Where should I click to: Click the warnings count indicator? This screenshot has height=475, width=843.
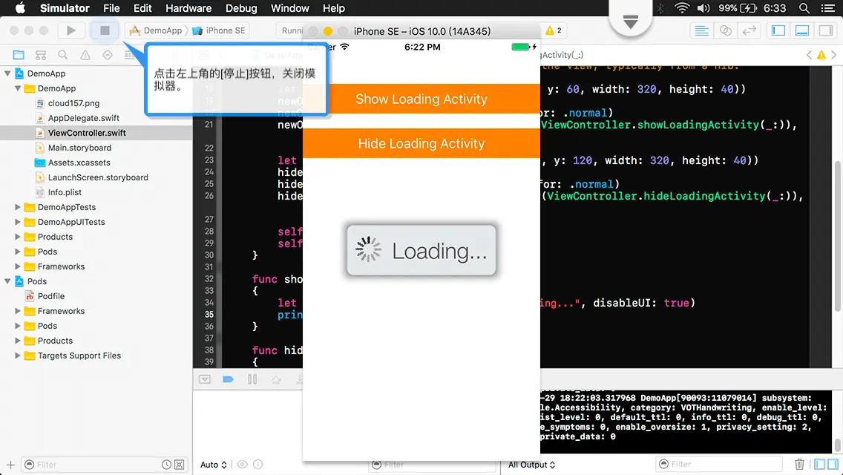[554, 30]
